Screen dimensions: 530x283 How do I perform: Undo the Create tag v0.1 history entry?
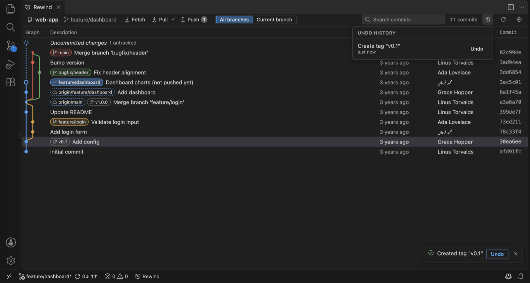click(x=477, y=49)
